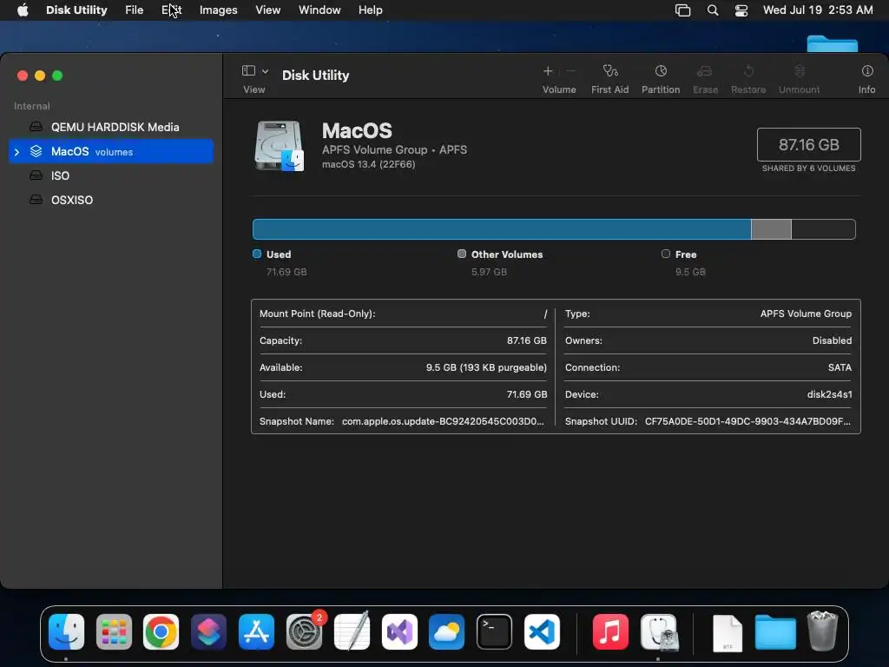Open the Apple menu

click(x=23, y=10)
